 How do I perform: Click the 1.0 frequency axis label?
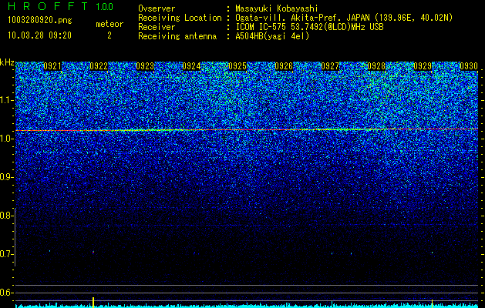[x=6, y=139]
